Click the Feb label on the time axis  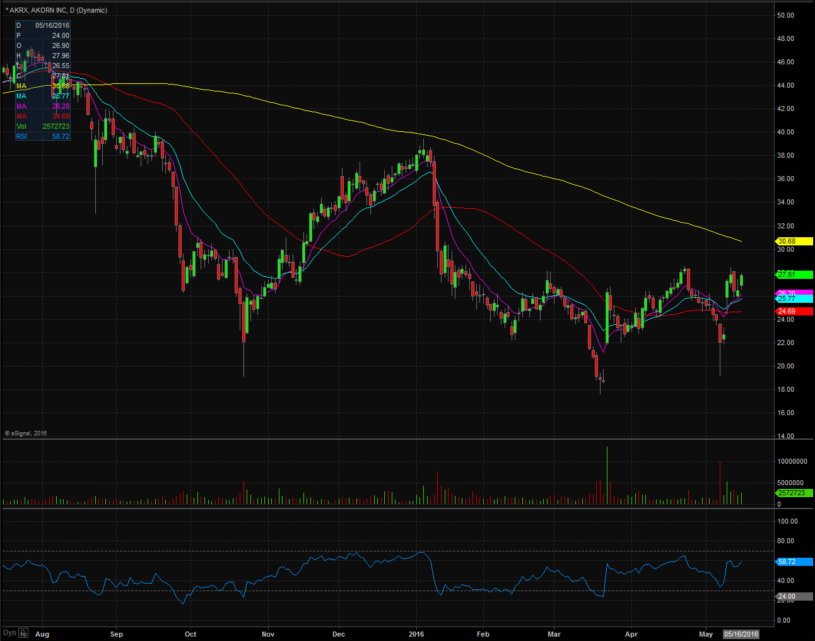coord(483,634)
